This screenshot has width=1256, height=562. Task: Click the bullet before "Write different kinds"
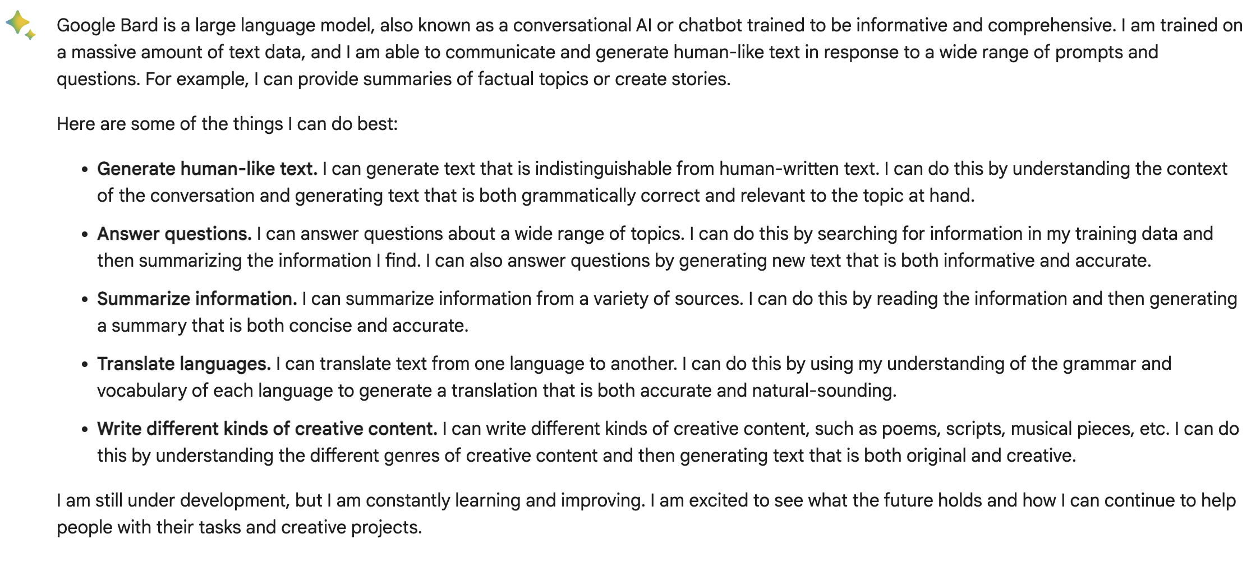click(x=85, y=430)
